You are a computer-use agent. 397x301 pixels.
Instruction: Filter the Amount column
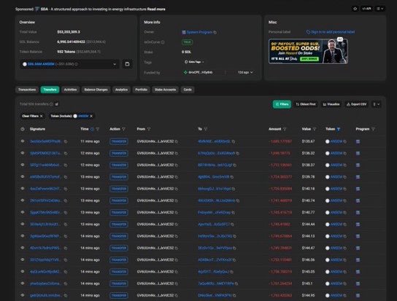(x=285, y=129)
